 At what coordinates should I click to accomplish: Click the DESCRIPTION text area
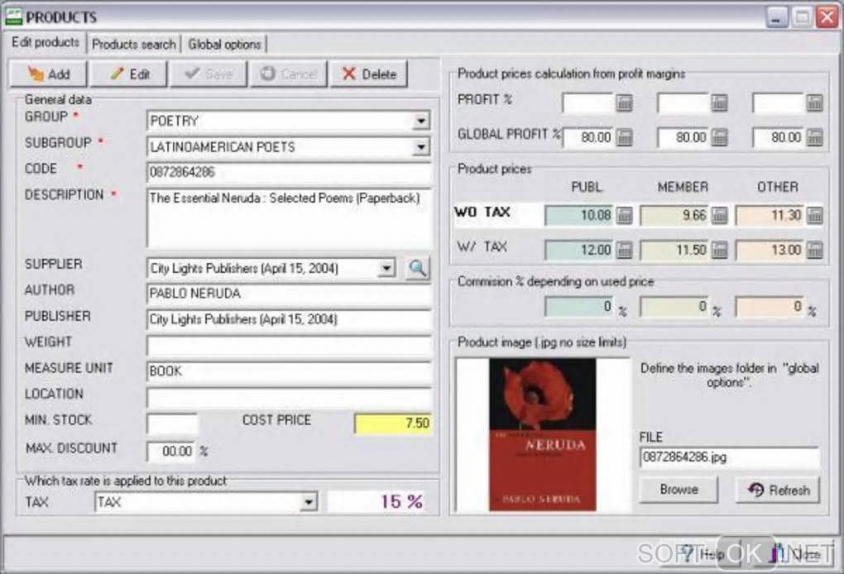click(x=289, y=218)
